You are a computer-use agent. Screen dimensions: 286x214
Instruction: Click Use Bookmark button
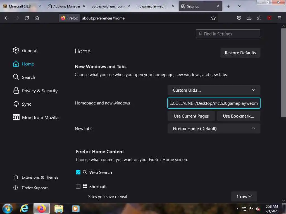(x=239, y=116)
